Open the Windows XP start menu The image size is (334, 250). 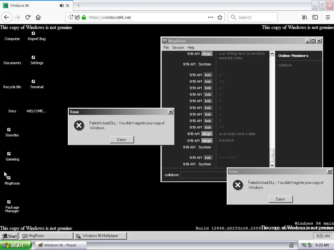16,245
